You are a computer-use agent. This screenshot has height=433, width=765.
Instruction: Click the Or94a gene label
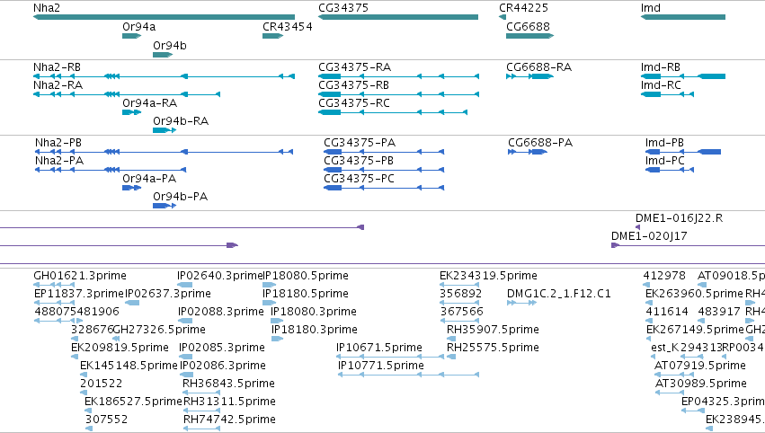(139, 27)
